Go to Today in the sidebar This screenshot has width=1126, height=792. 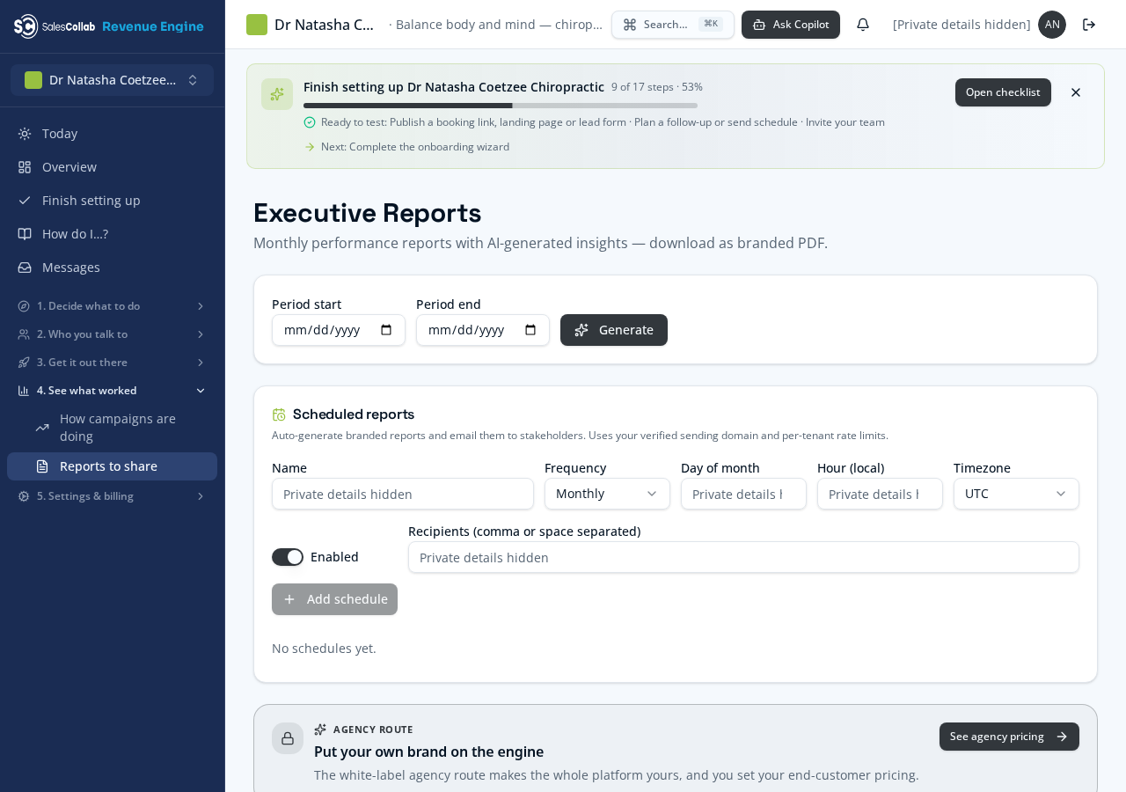tap(113, 134)
